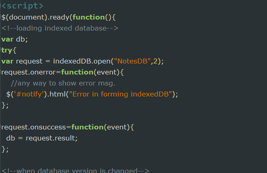This screenshot has height=173, width=267.
Task: Click the "NotesDB" string literal
Action: [x=132, y=61]
